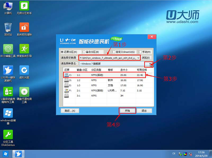
Task: Check the 手动(M) option
Action: pos(140,52)
